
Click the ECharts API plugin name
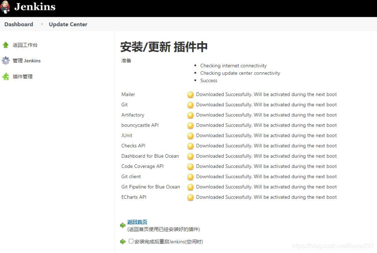(x=134, y=197)
